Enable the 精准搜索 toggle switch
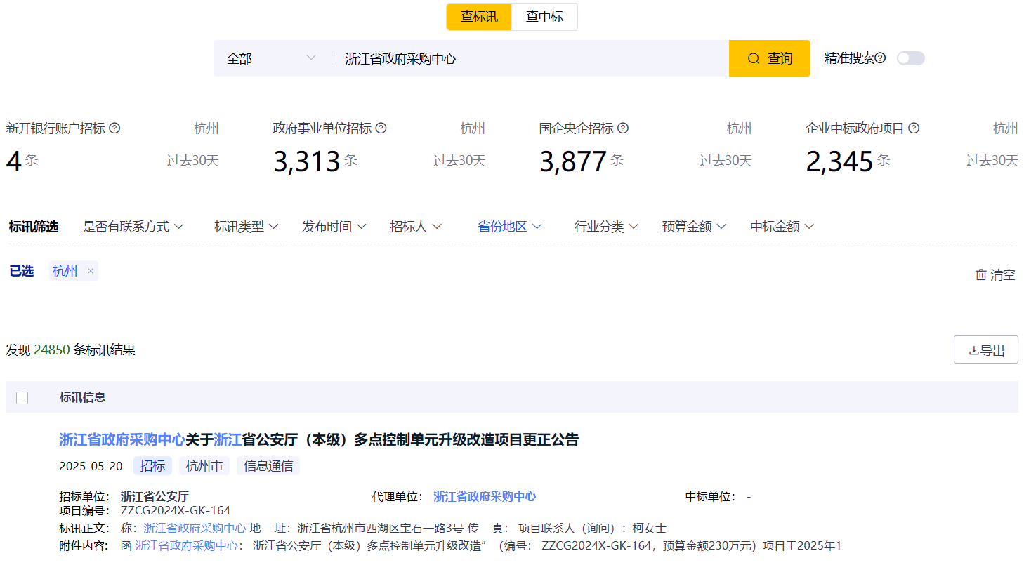The width and height of the screenshot is (1024, 565). (x=910, y=58)
